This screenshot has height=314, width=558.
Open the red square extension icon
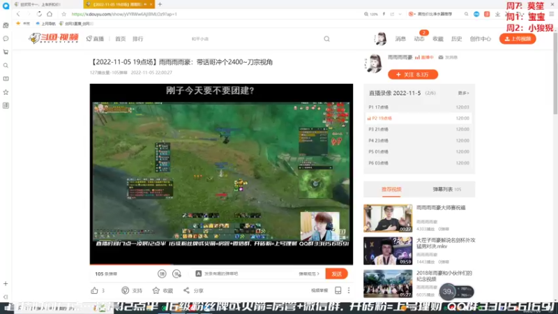(x=487, y=14)
